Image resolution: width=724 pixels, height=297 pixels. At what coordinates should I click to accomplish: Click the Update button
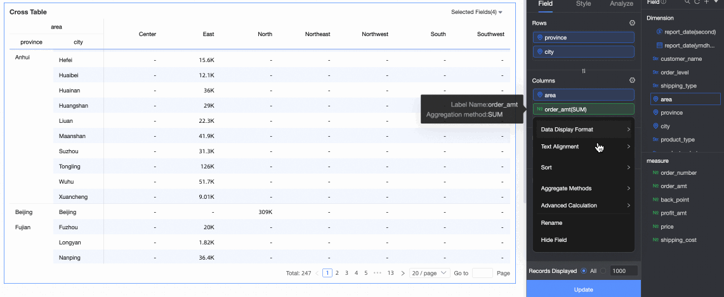click(x=583, y=289)
